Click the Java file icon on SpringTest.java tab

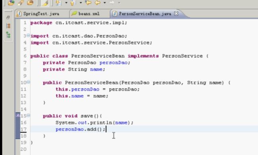(x=19, y=14)
